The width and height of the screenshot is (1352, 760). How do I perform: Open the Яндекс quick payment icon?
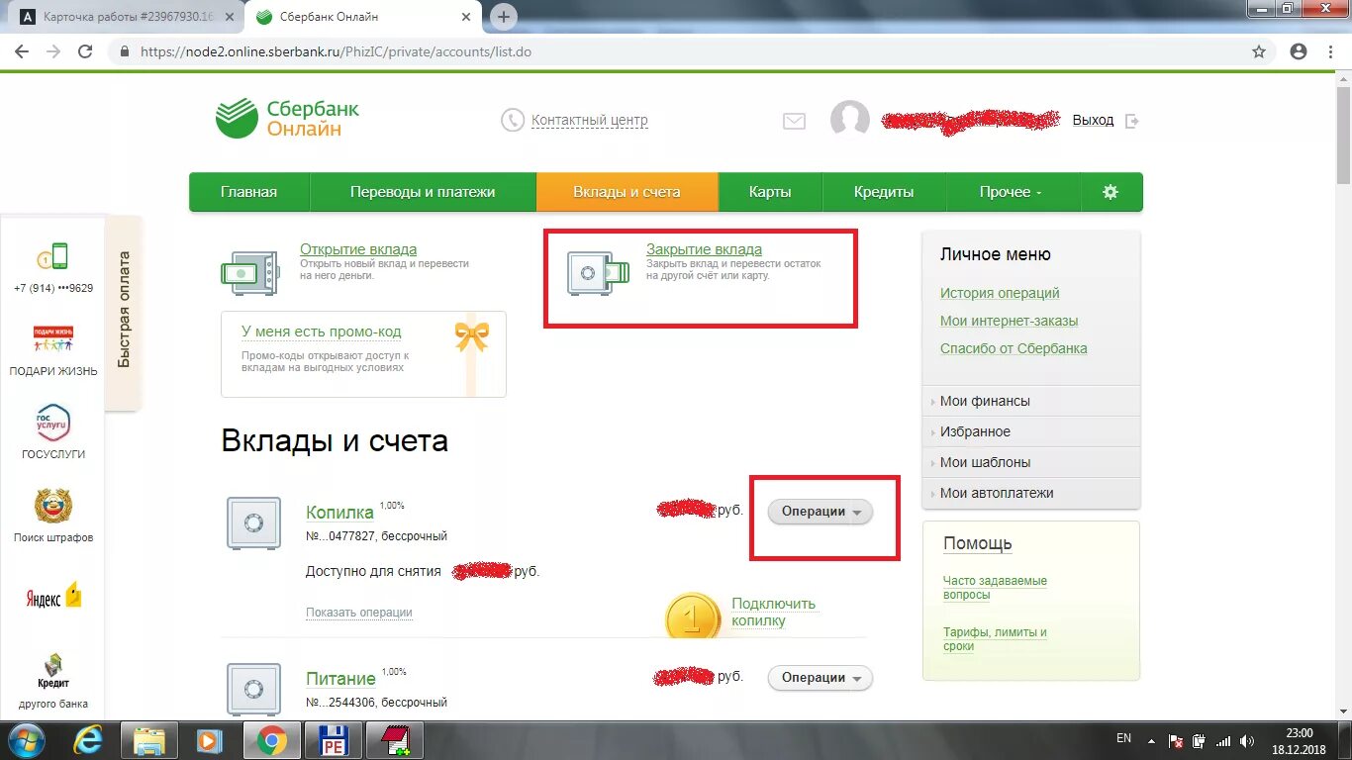pos(53,597)
